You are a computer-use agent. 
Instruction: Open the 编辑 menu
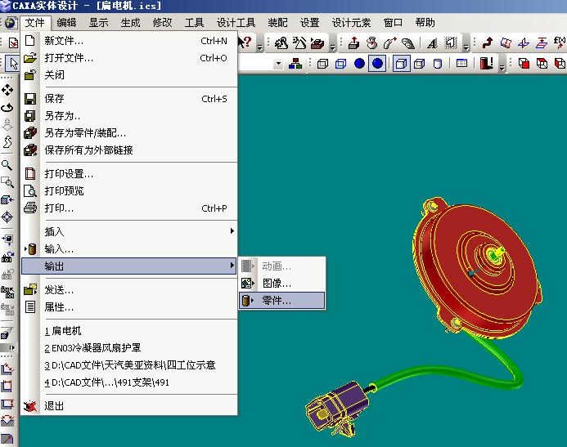pos(66,23)
